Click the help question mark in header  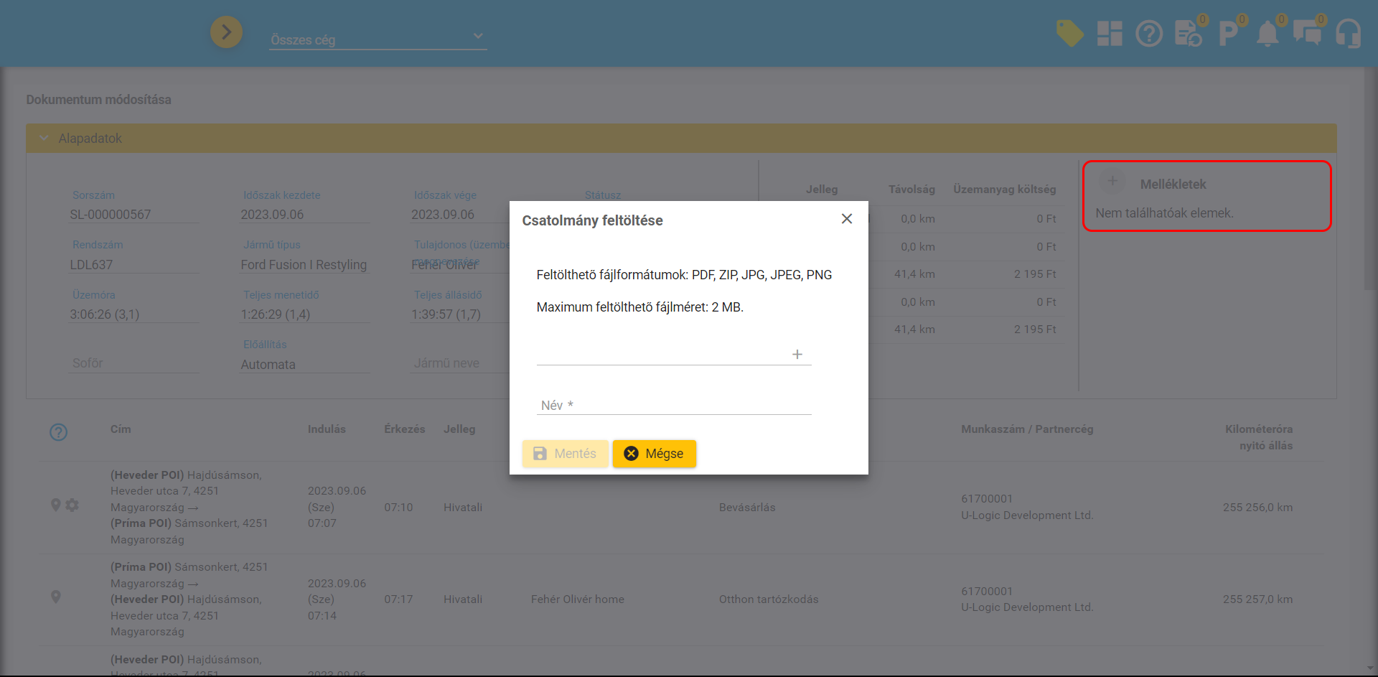pos(1149,33)
